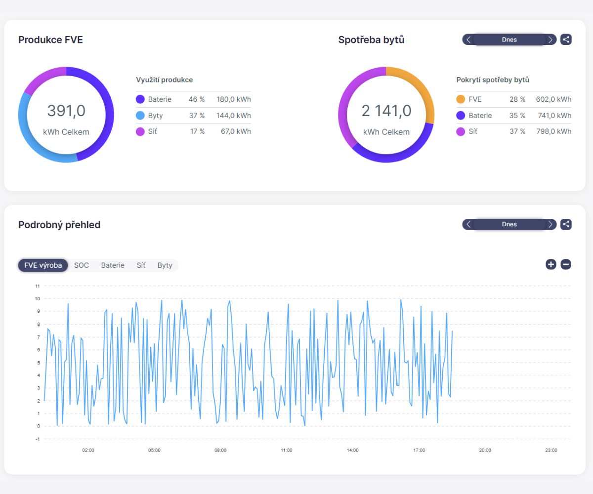This screenshot has width=593, height=494.
Task: Open the Dnes dropdown in Podrobný přehled
Action: click(509, 224)
